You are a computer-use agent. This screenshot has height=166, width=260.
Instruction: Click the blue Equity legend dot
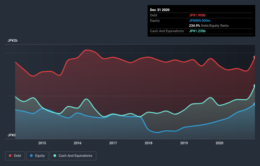[31, 156]
